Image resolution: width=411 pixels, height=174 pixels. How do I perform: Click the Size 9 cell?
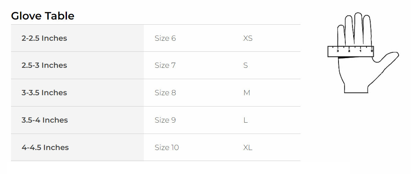(x=165, y=120)
